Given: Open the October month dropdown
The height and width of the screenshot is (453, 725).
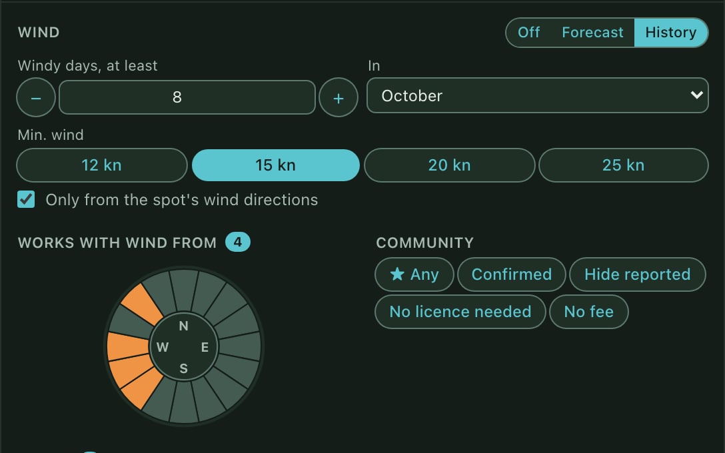Looking at the screenshot, I should click(x=537, y=95).
